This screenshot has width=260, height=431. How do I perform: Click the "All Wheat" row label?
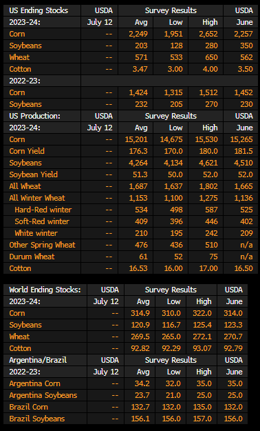pos(25,186)
